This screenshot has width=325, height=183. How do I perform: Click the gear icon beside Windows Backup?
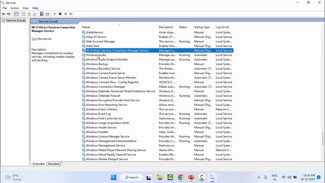83,64
